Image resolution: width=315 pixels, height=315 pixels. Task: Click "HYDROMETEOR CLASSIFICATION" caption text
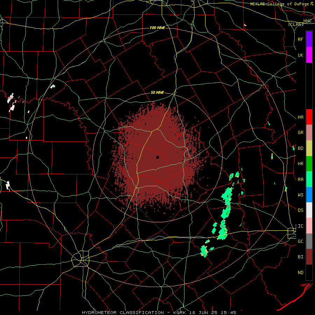(123, 313)
